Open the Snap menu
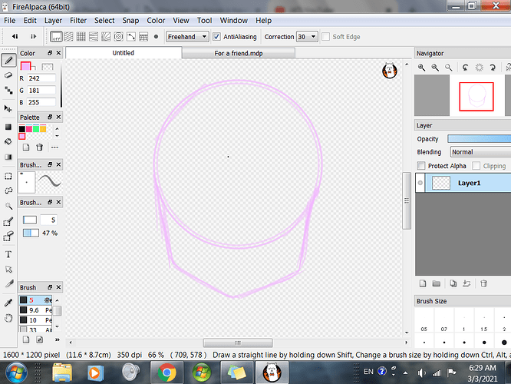 [x=130, y=21]
